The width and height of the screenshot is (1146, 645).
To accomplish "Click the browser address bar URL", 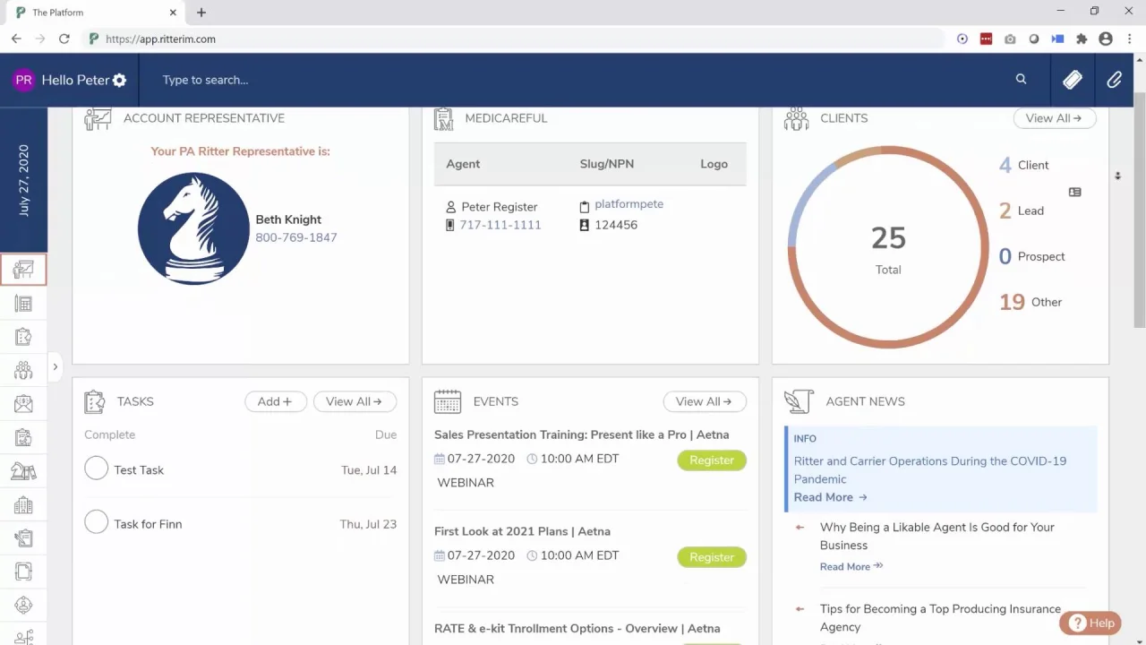I will point(160,39).
